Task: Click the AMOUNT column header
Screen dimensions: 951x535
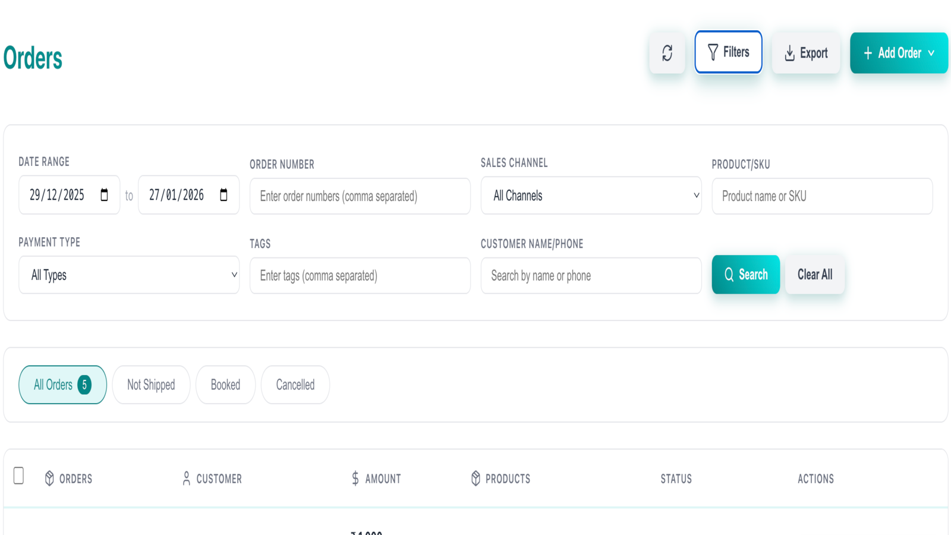Action: (383, 479)
